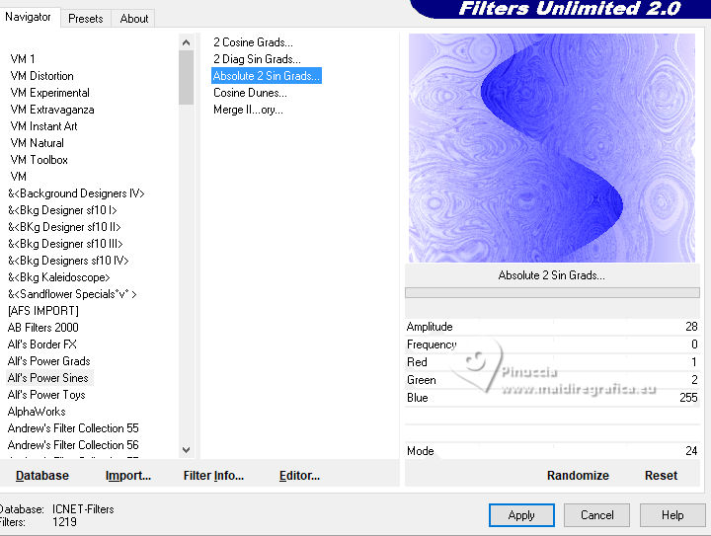Screen dimensions: 711x536
Task: Select [AFS IMPORT] category
Action: tap(43, 311)
